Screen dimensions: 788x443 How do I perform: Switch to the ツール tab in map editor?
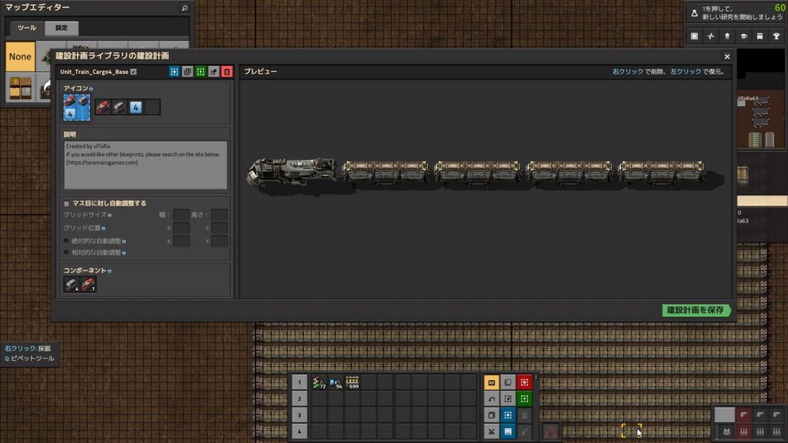click(27, 28)
